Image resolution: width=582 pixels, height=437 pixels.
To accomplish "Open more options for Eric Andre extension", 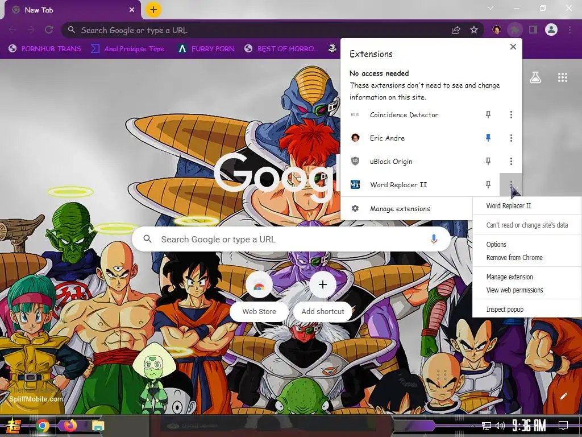I will 511,138.
